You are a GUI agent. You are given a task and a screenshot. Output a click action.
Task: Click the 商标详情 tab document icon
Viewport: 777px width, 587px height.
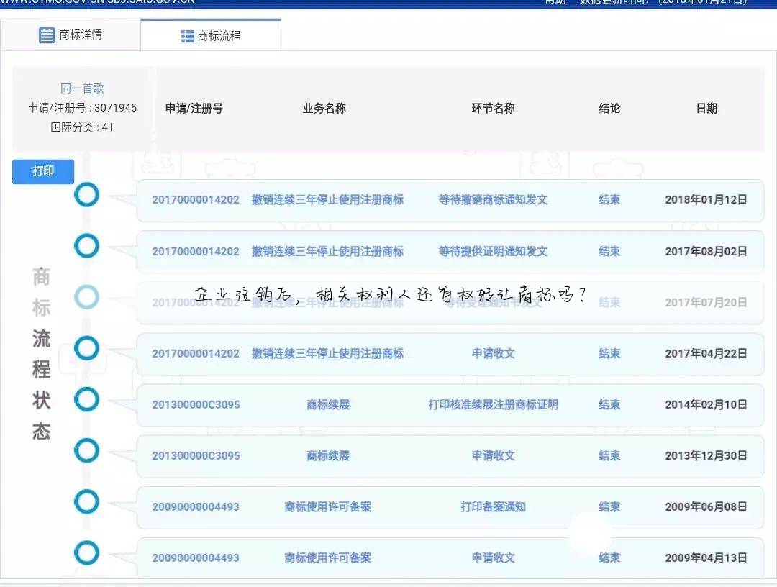click(47, 35)
